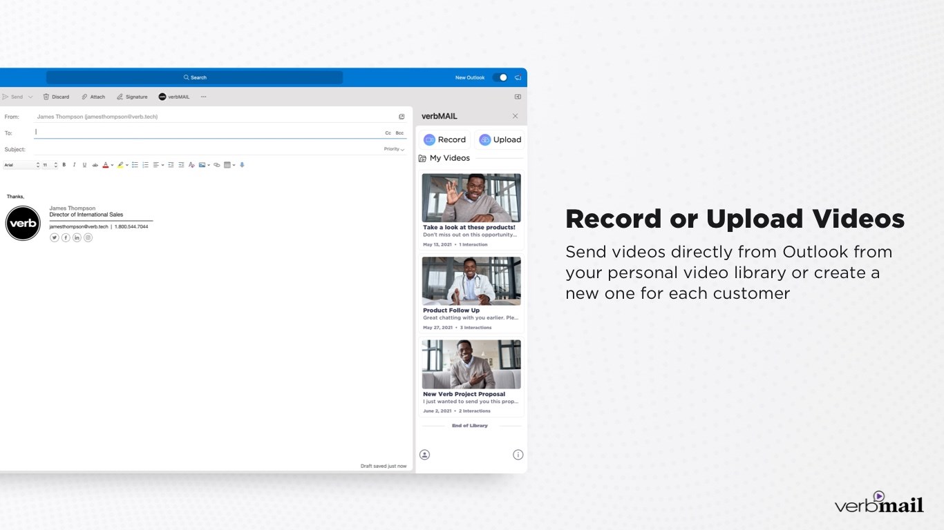Toggle the side pane icon in toolbar

(x=518, y=97)
